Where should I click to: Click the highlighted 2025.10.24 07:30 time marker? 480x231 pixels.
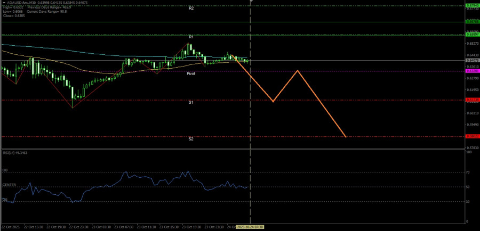[250, 226]
